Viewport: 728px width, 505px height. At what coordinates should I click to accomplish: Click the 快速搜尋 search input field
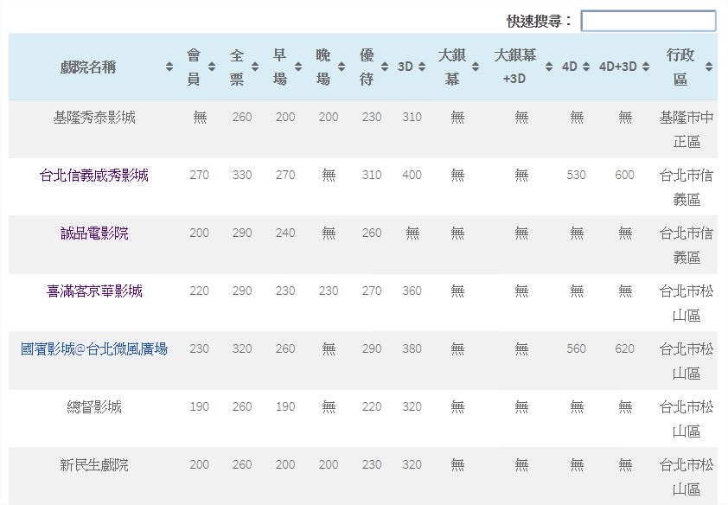click(x=648, y=21)
